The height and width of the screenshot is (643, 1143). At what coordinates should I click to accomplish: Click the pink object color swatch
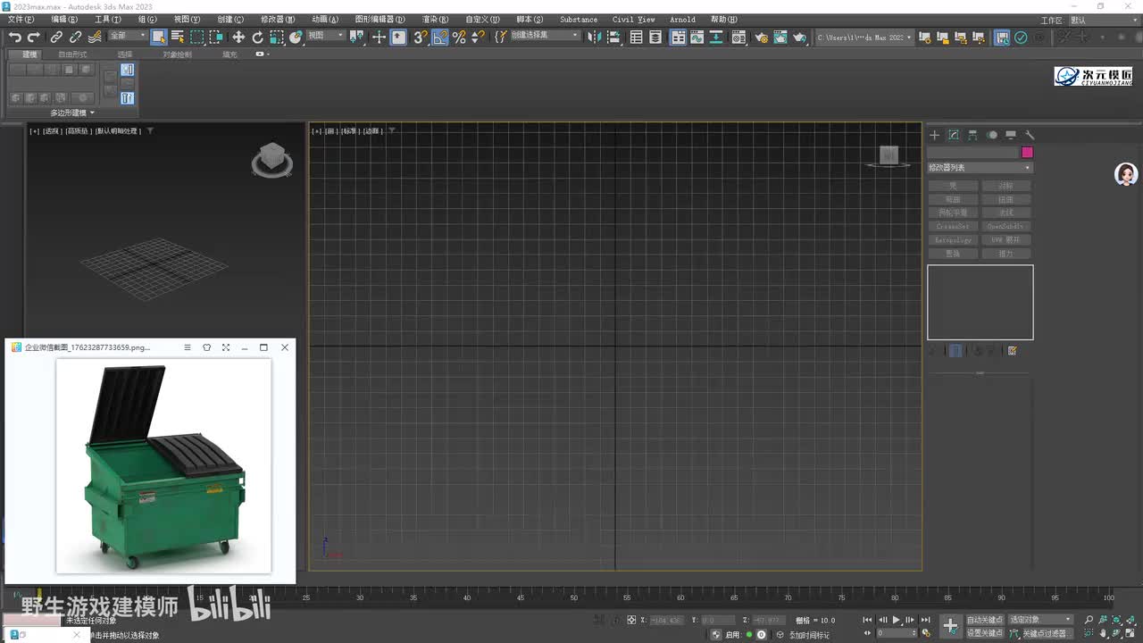(1027, 153)
